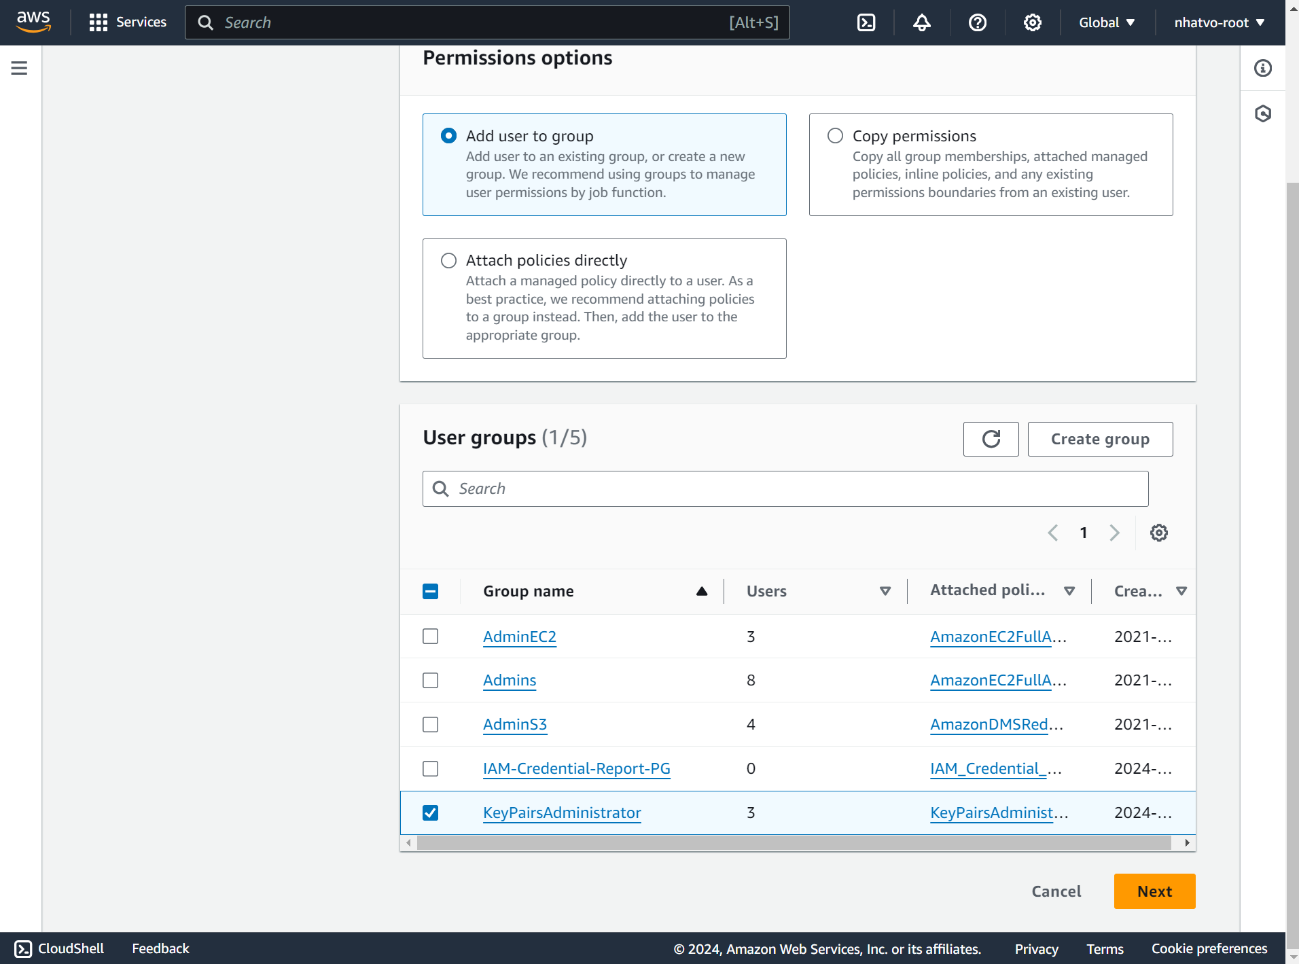
Task: Open the nhatvo-root account dropdown
Action: click(1219, 22)
